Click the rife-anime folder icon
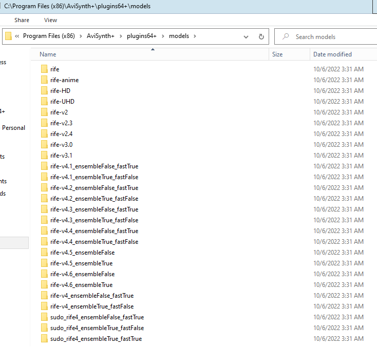The width and height of the screenshot is (377, 347). pos(44,80)
